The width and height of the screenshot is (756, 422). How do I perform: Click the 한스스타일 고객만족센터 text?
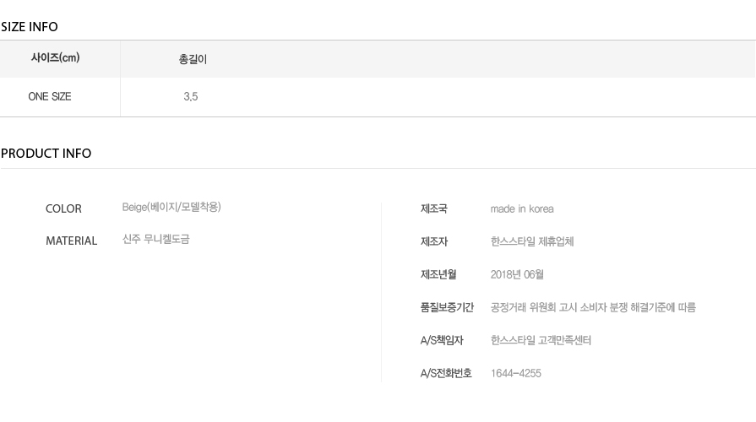click(x=541, y=340)
